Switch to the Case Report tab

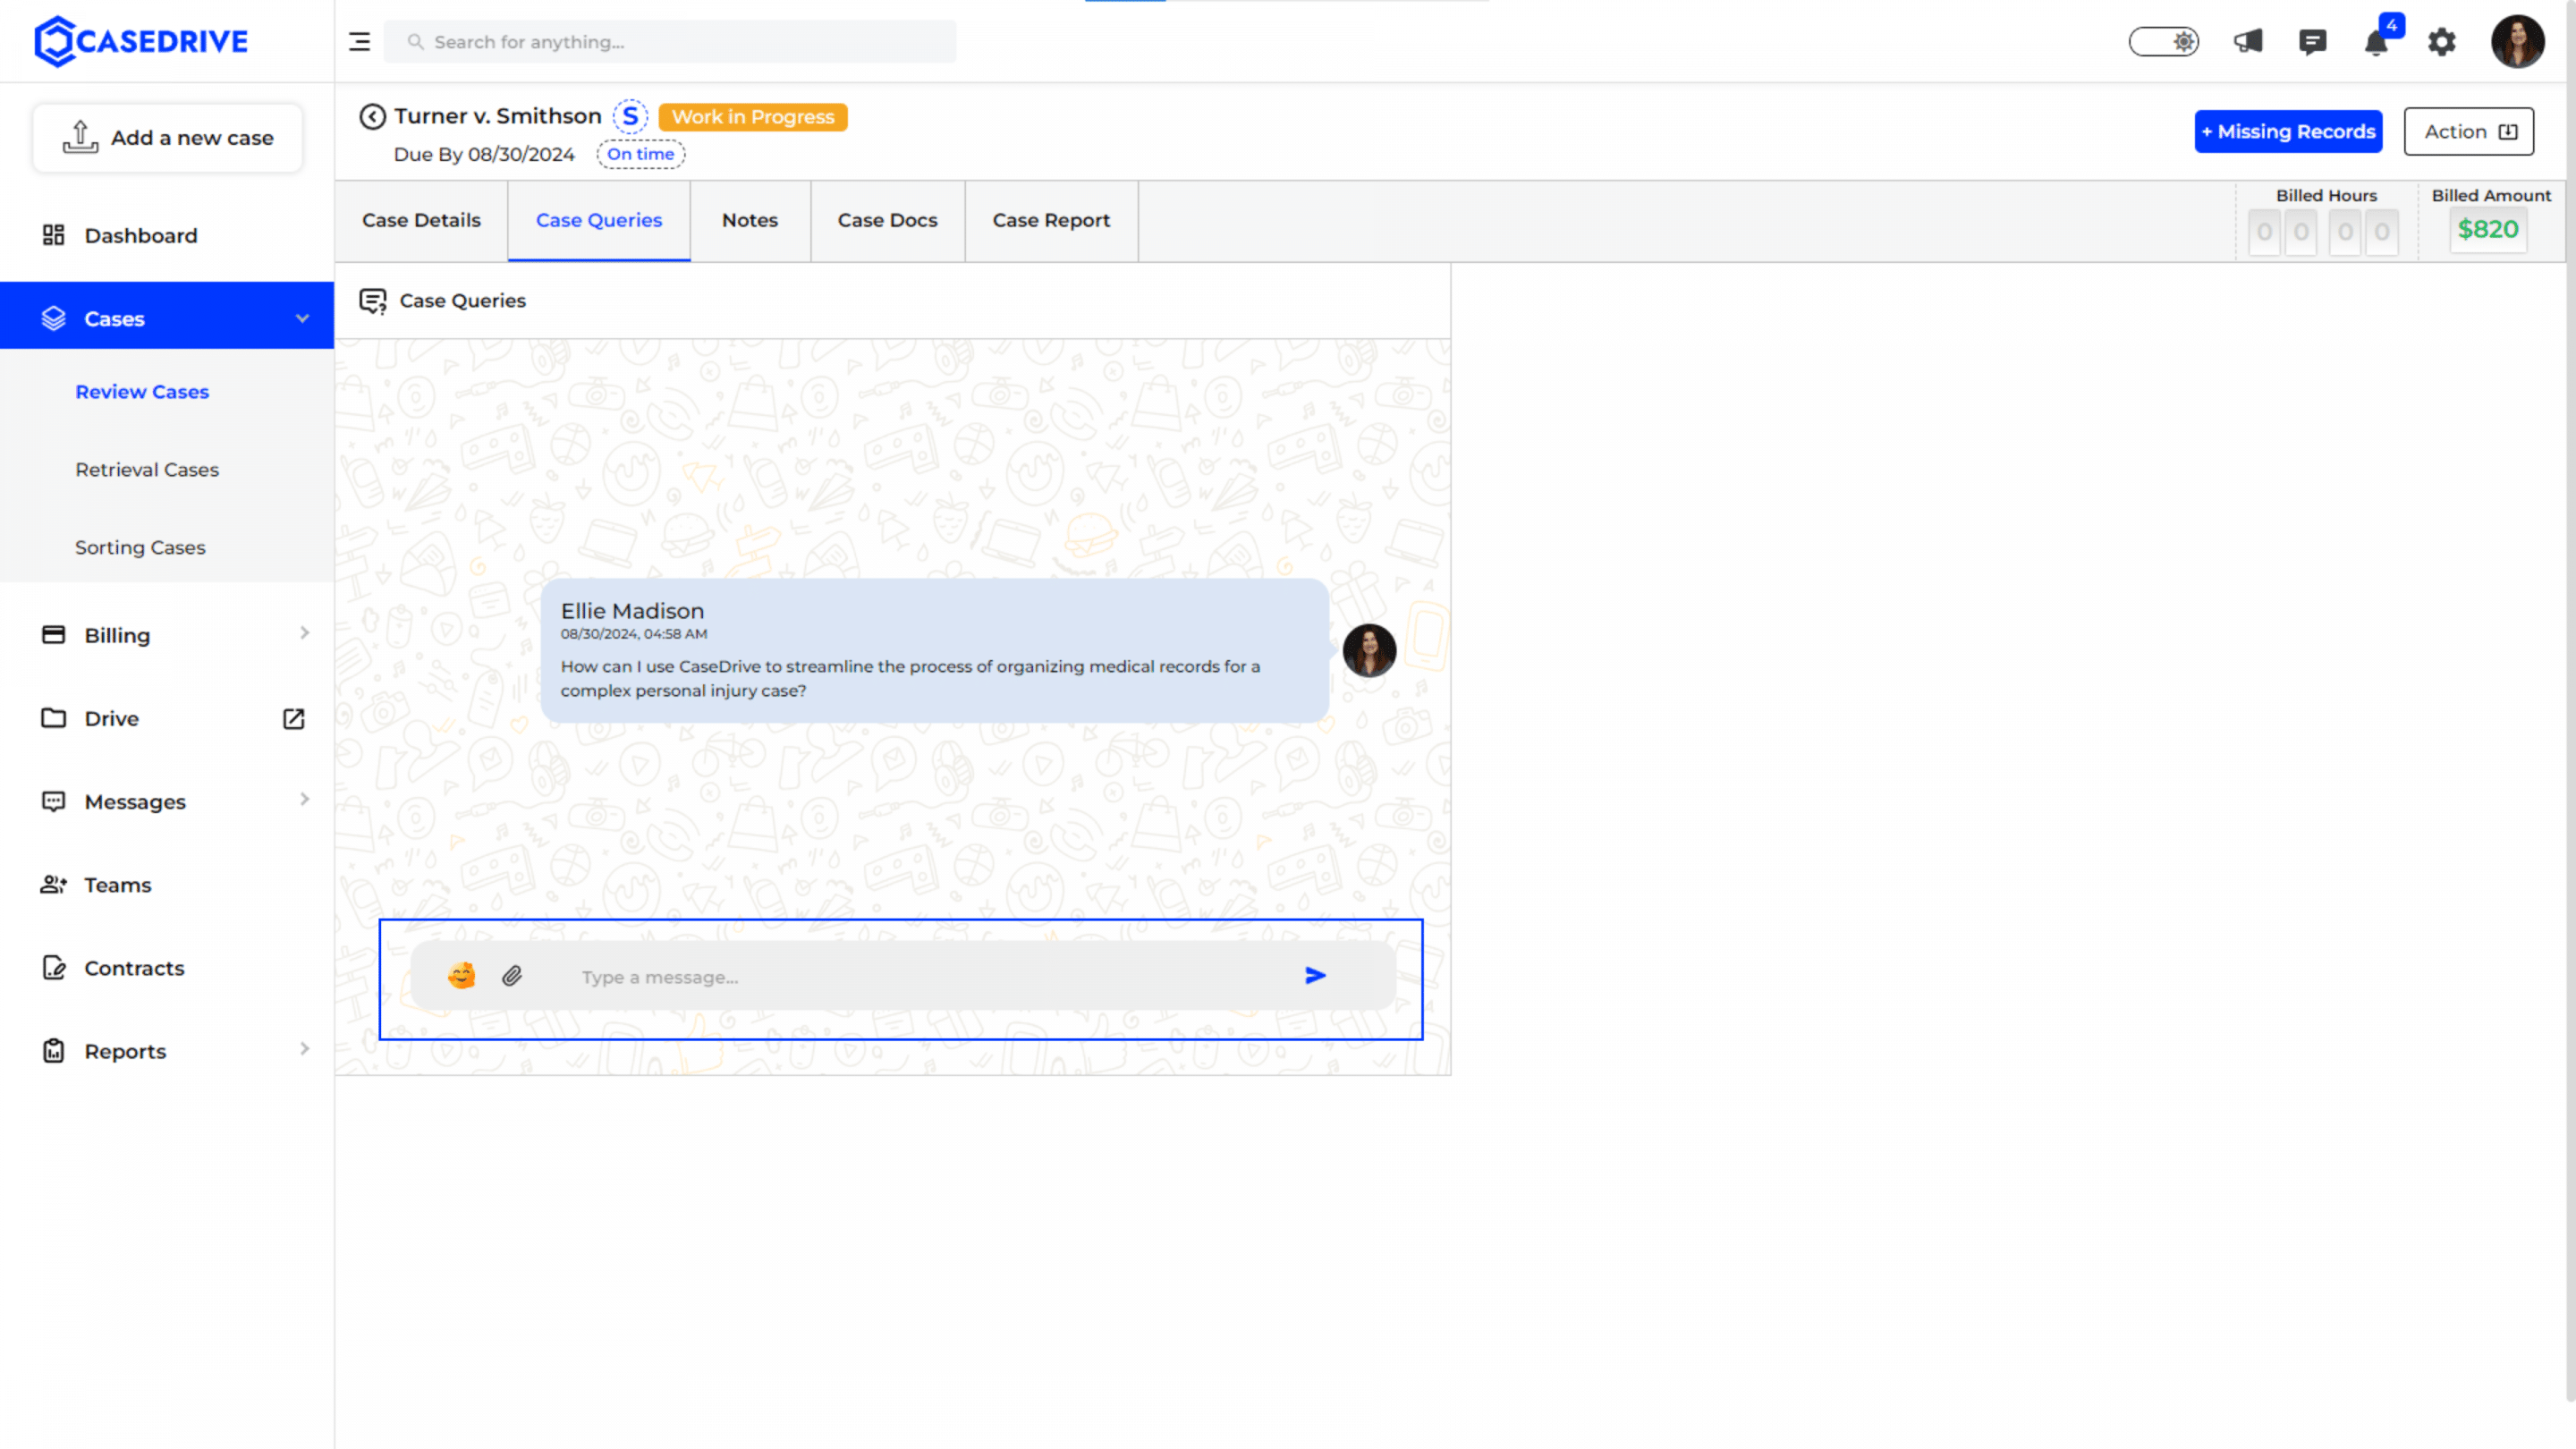[x=1051, y=221]
